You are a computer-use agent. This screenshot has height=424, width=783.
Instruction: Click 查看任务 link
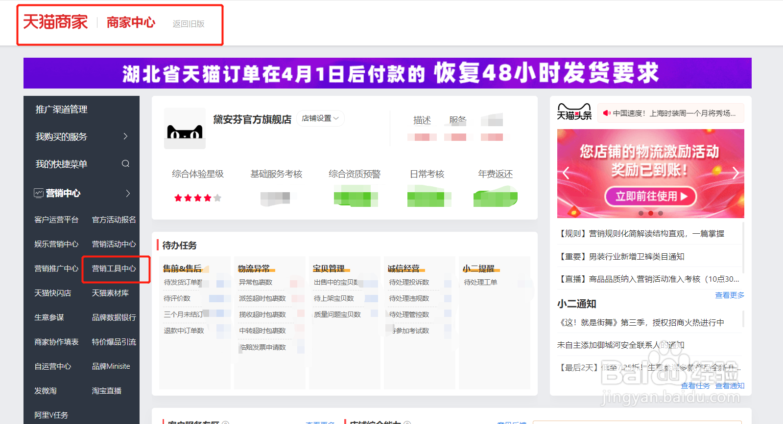tap(695, 386)
